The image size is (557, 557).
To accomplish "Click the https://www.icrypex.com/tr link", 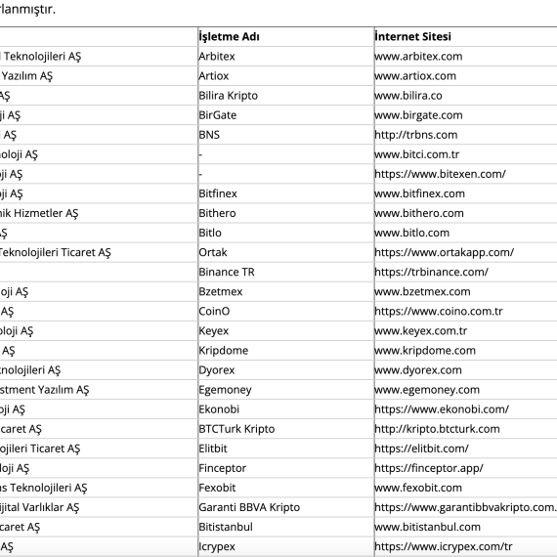I will point(444,546).
